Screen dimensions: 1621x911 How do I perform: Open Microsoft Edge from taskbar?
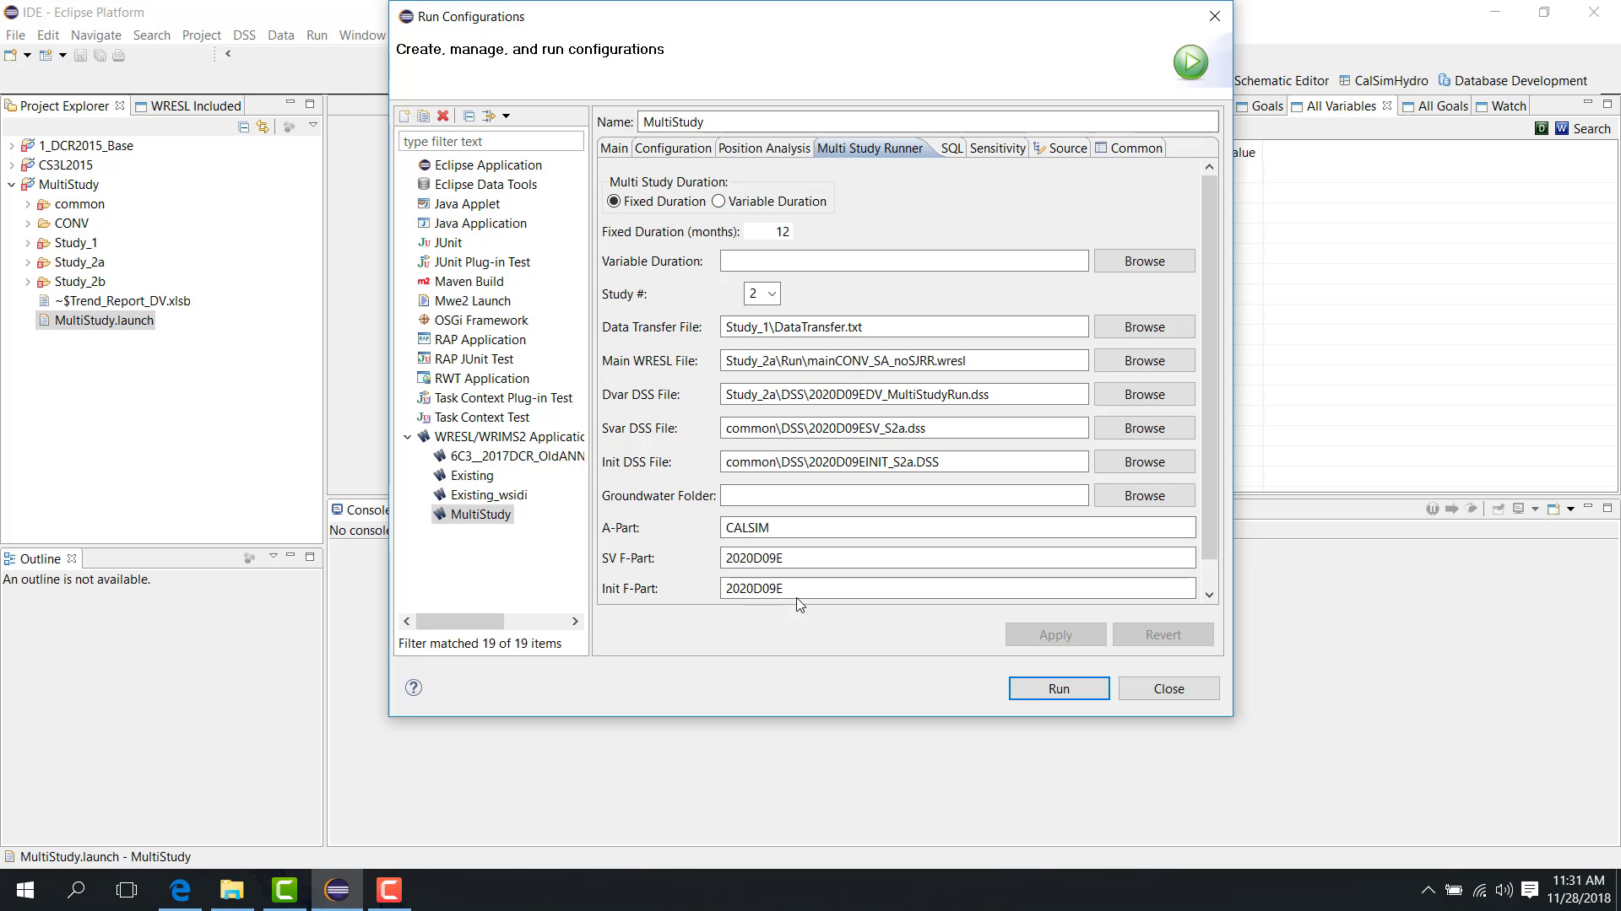pos(180,890)
